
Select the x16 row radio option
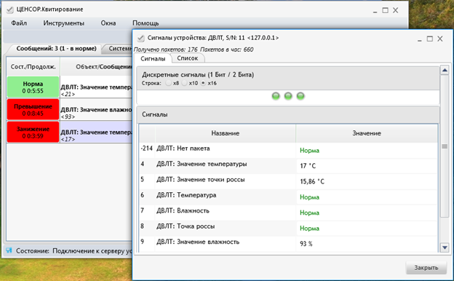(203, 83)
